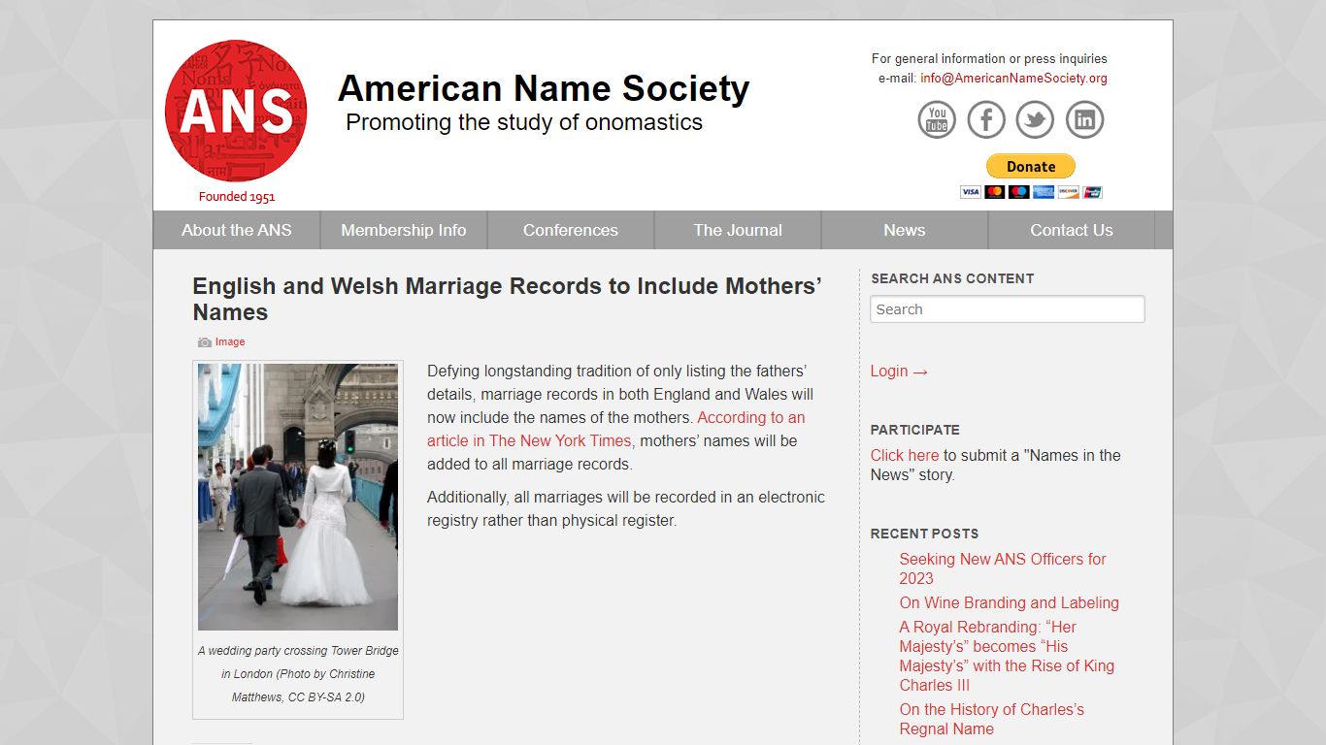Open On Wine Branding and Labeling post
This screenshot has width=1326, height=745.
1009,602
